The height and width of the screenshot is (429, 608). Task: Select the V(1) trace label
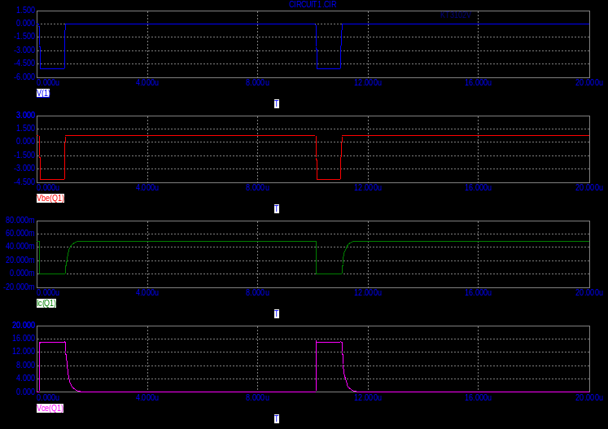[x=43, y=93]
